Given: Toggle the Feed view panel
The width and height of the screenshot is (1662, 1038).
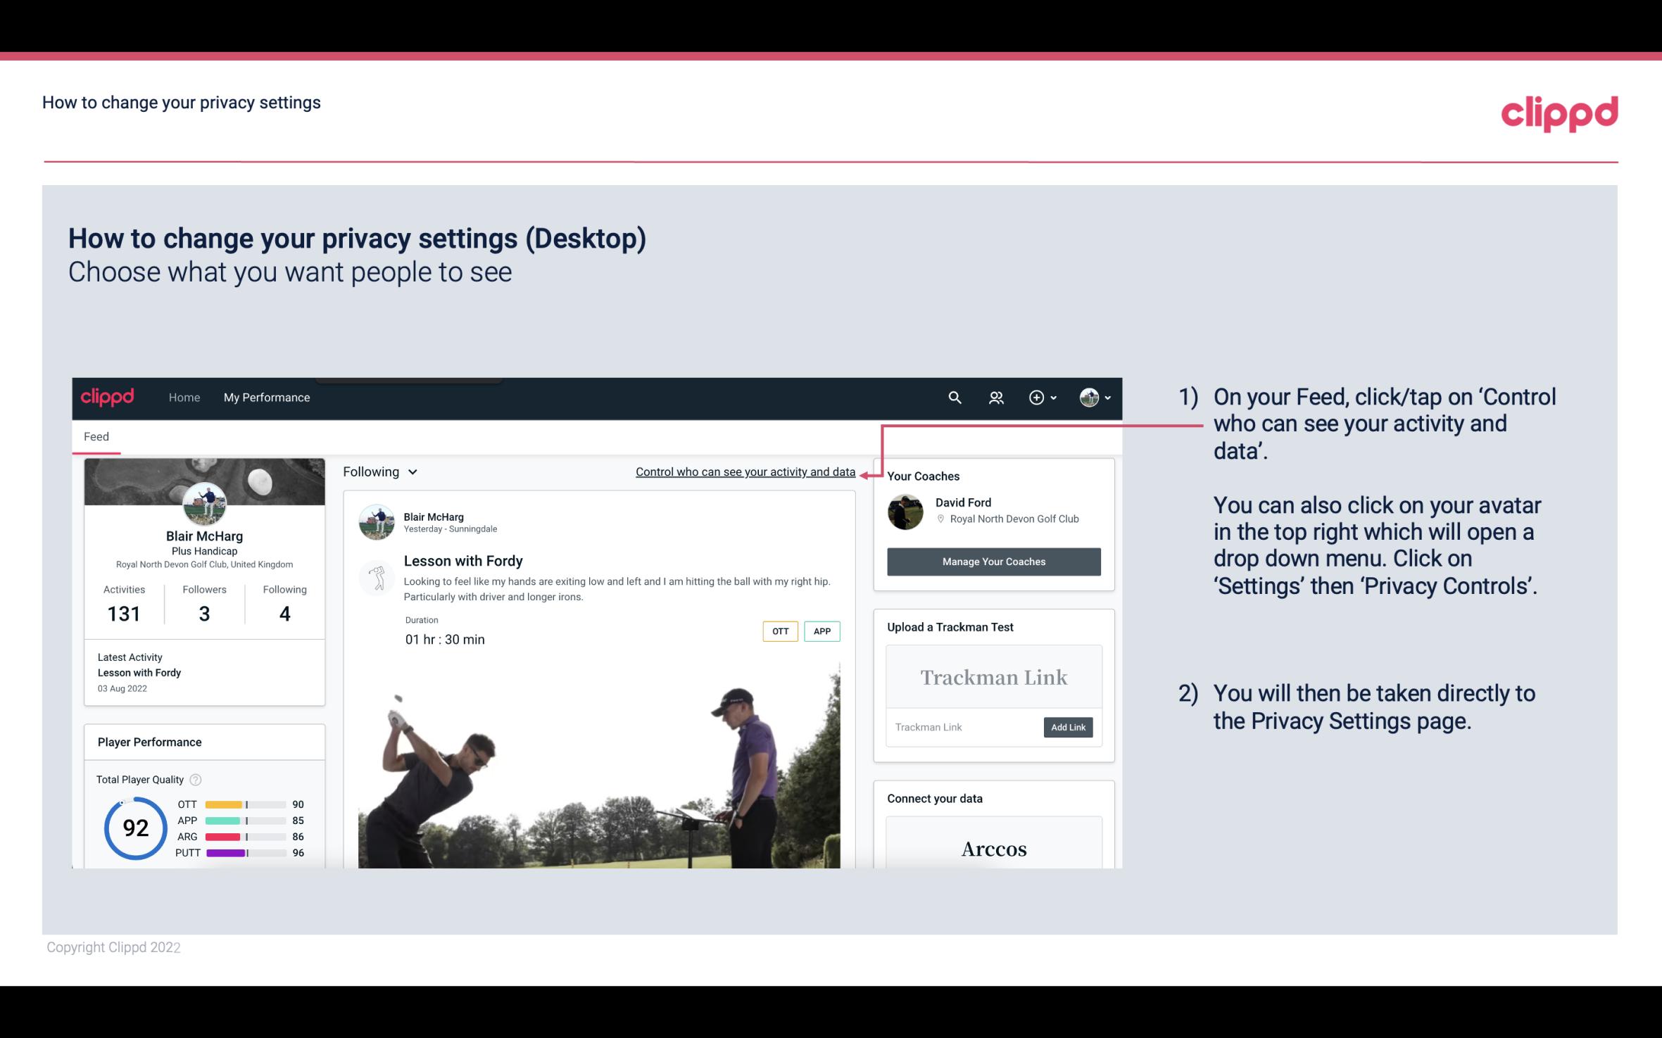Looking at the screenshot, I should 96,436.
